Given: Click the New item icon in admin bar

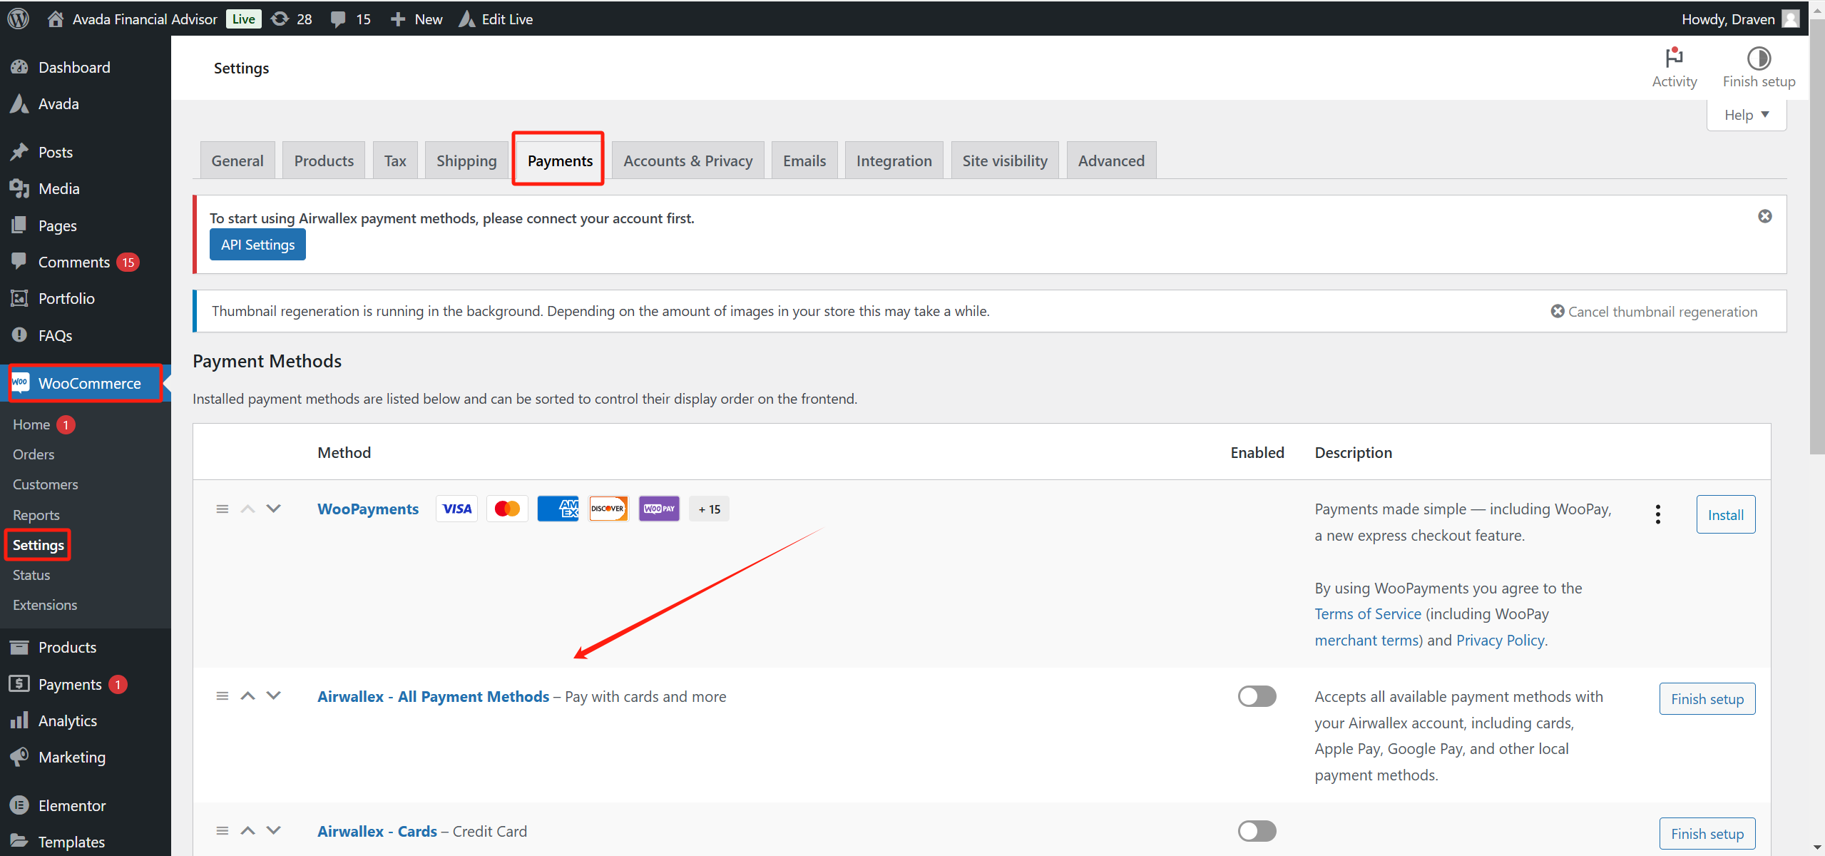Looking at the screenshot, I should [x=397, y=19].
